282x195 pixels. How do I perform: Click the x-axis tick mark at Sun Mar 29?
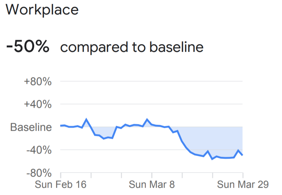point(243,175)
